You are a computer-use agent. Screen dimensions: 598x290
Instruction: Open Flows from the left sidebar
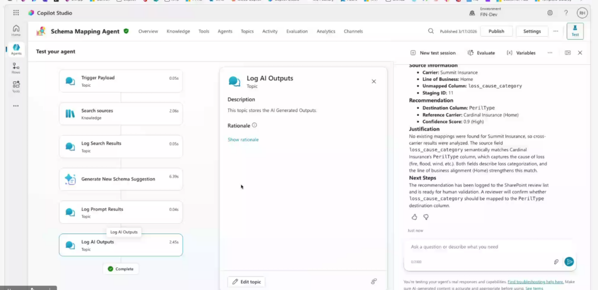tap(16, 69)
